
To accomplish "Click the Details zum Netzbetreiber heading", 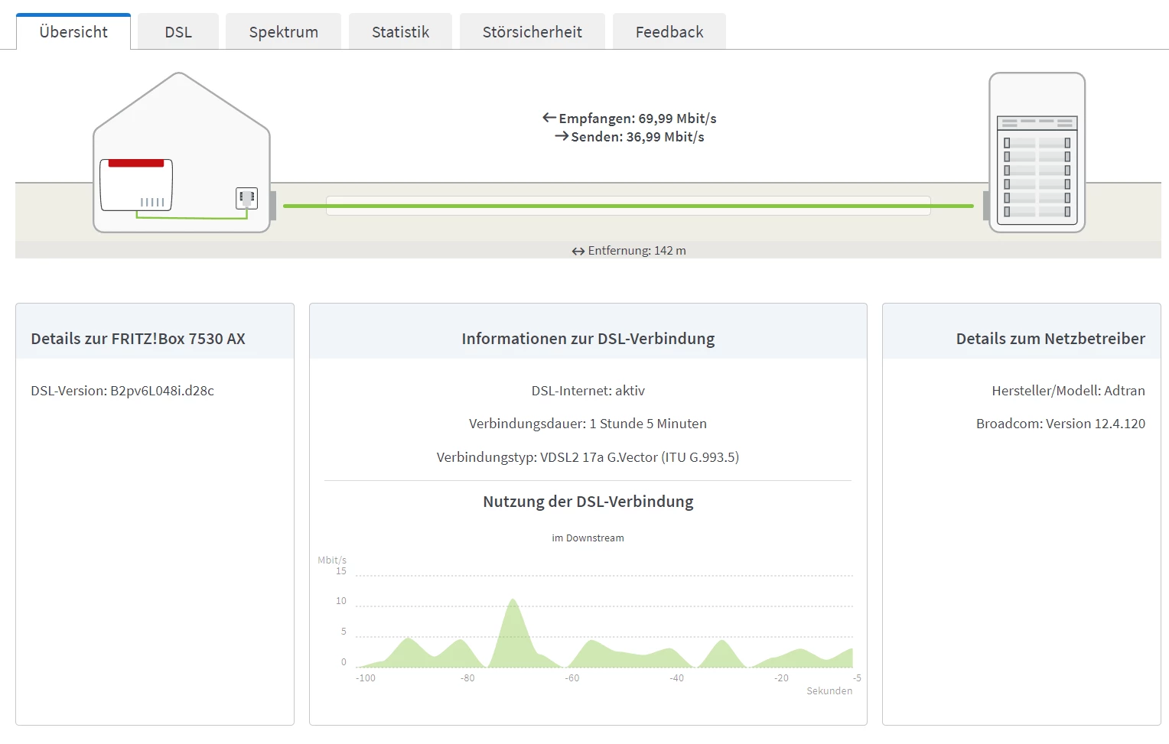I will click(1050, 339).
